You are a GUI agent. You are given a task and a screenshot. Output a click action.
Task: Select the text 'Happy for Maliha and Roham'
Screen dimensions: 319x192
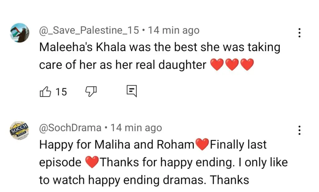click(x=117, y=145)
